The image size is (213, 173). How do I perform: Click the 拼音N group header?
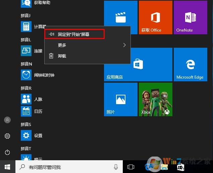tap(26, 64)
